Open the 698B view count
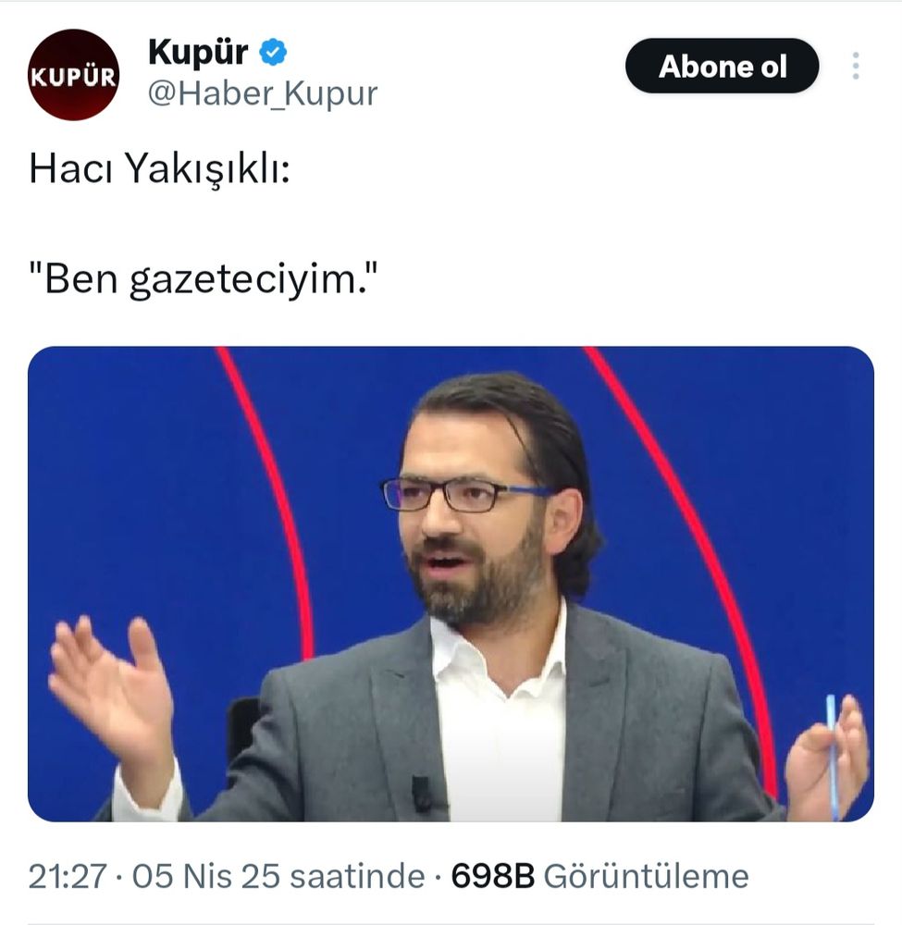This screenshot has width=902, height=925. tap(492, 876)
